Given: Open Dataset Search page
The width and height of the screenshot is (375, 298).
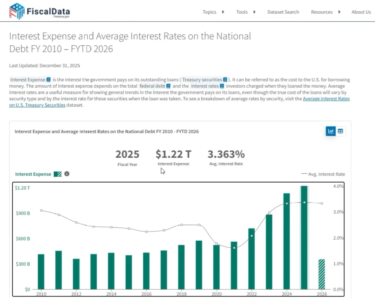Looking at the screenshot, I should (283, 12).
